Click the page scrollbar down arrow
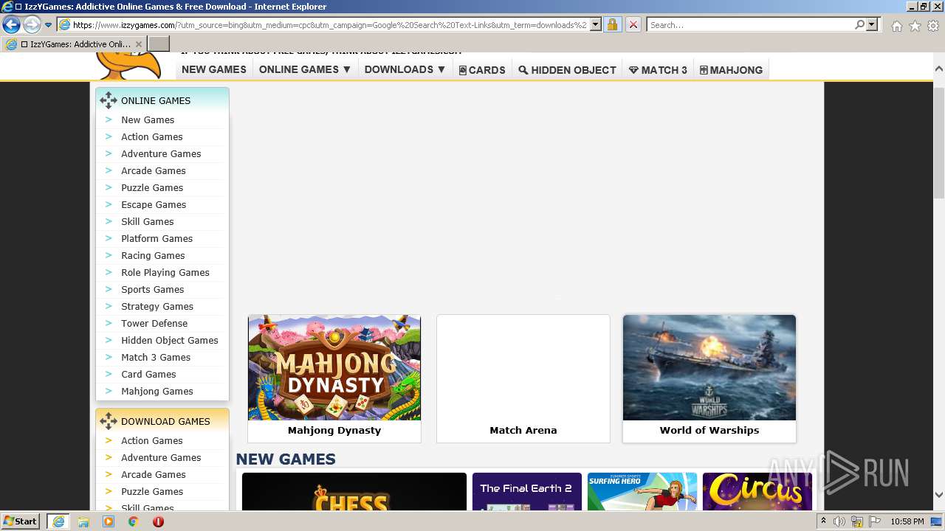 click(x=938, y=494)
